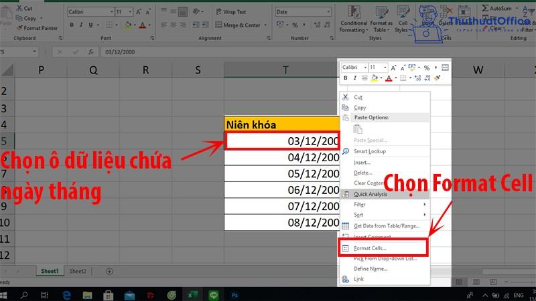
Task: Click cell containing 06/12/200
Action: 282,190
